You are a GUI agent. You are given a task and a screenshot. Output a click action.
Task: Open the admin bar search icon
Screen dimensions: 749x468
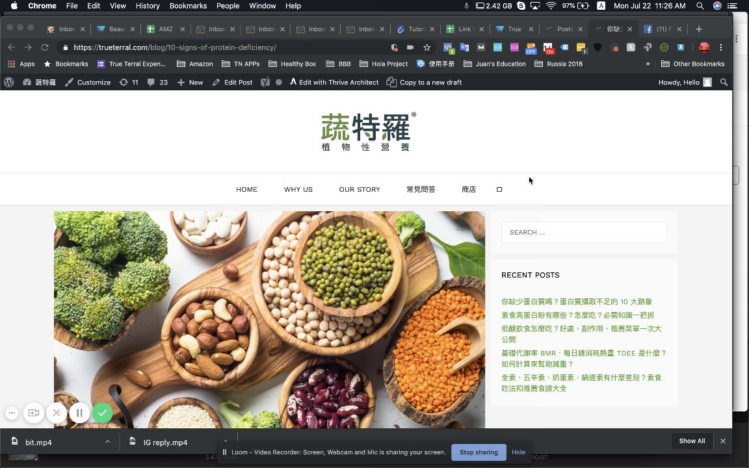pos(724,82)
